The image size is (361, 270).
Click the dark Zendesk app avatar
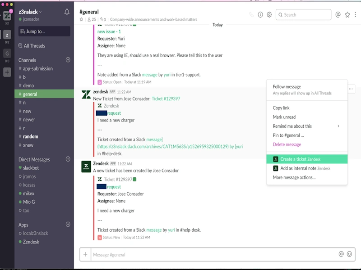coord(86,166)
